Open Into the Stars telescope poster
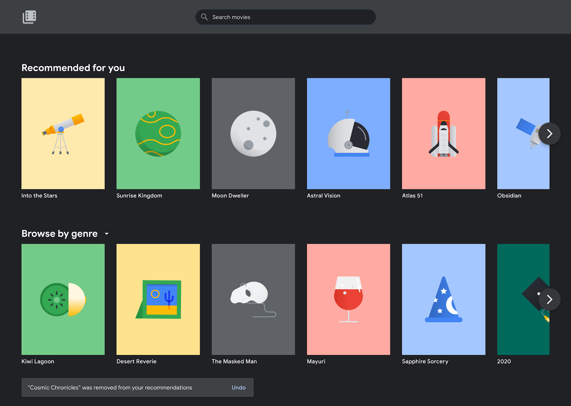Viewport: 571px width, 406px height. pyautogui.click(x=63, y=133)
